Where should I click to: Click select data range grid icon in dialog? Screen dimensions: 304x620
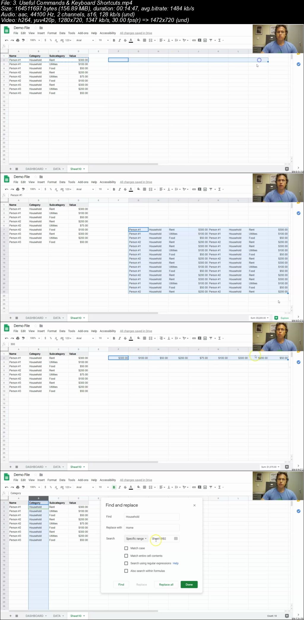click(x=176, y=539)
